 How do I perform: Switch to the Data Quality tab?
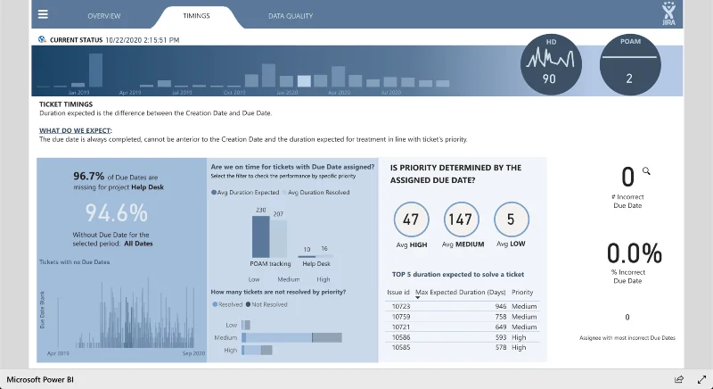coord(291,16)
